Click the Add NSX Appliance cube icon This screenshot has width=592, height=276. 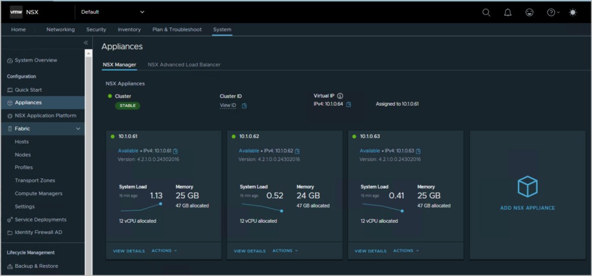point(527,187)
